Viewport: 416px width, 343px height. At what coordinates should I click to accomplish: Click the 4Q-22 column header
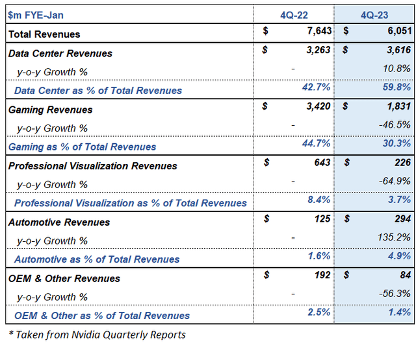(293, 14)
